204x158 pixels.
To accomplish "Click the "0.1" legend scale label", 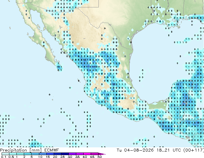I will (x=4, y=157).
